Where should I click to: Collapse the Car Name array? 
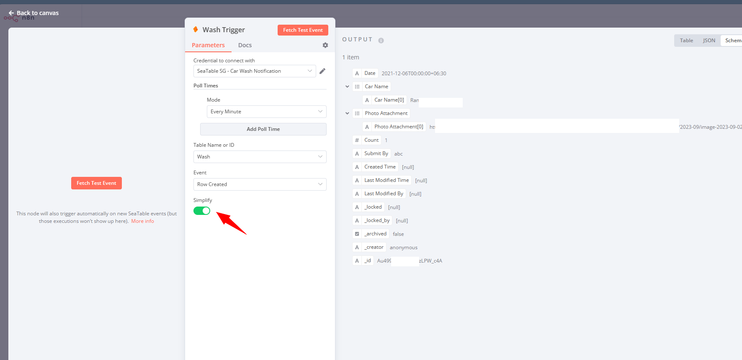click(347, 87)
